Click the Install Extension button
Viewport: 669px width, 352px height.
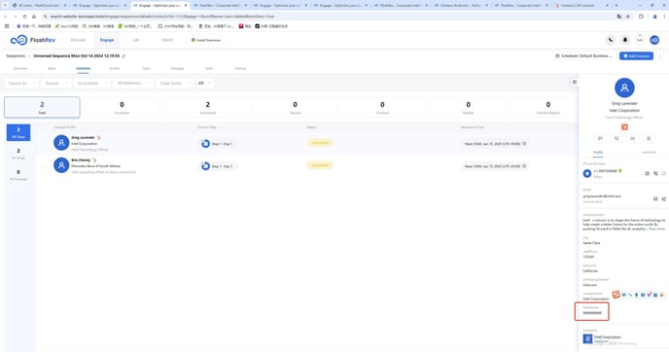[x=206, y=40]
